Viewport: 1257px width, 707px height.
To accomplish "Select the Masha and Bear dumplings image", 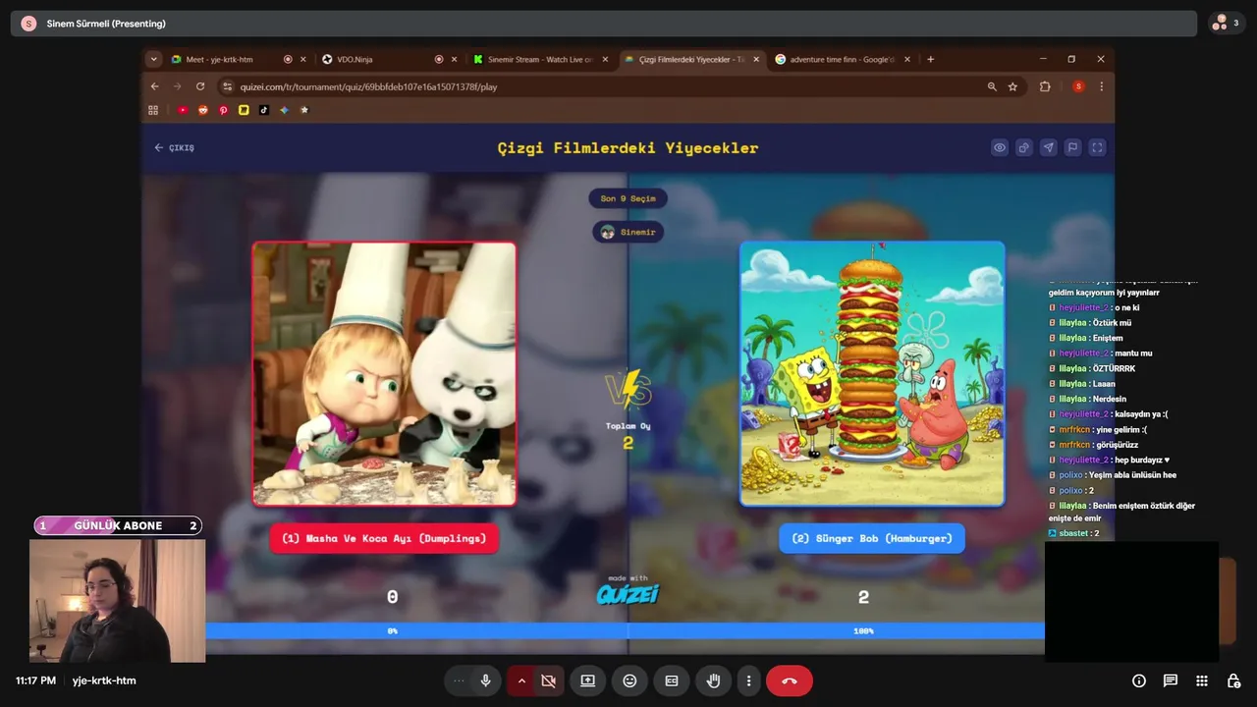I will point(384,374).
